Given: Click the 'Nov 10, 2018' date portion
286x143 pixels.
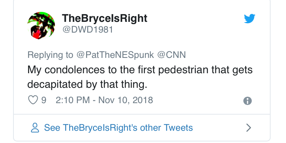Looking at the screenshot, I should coord(126,100).
